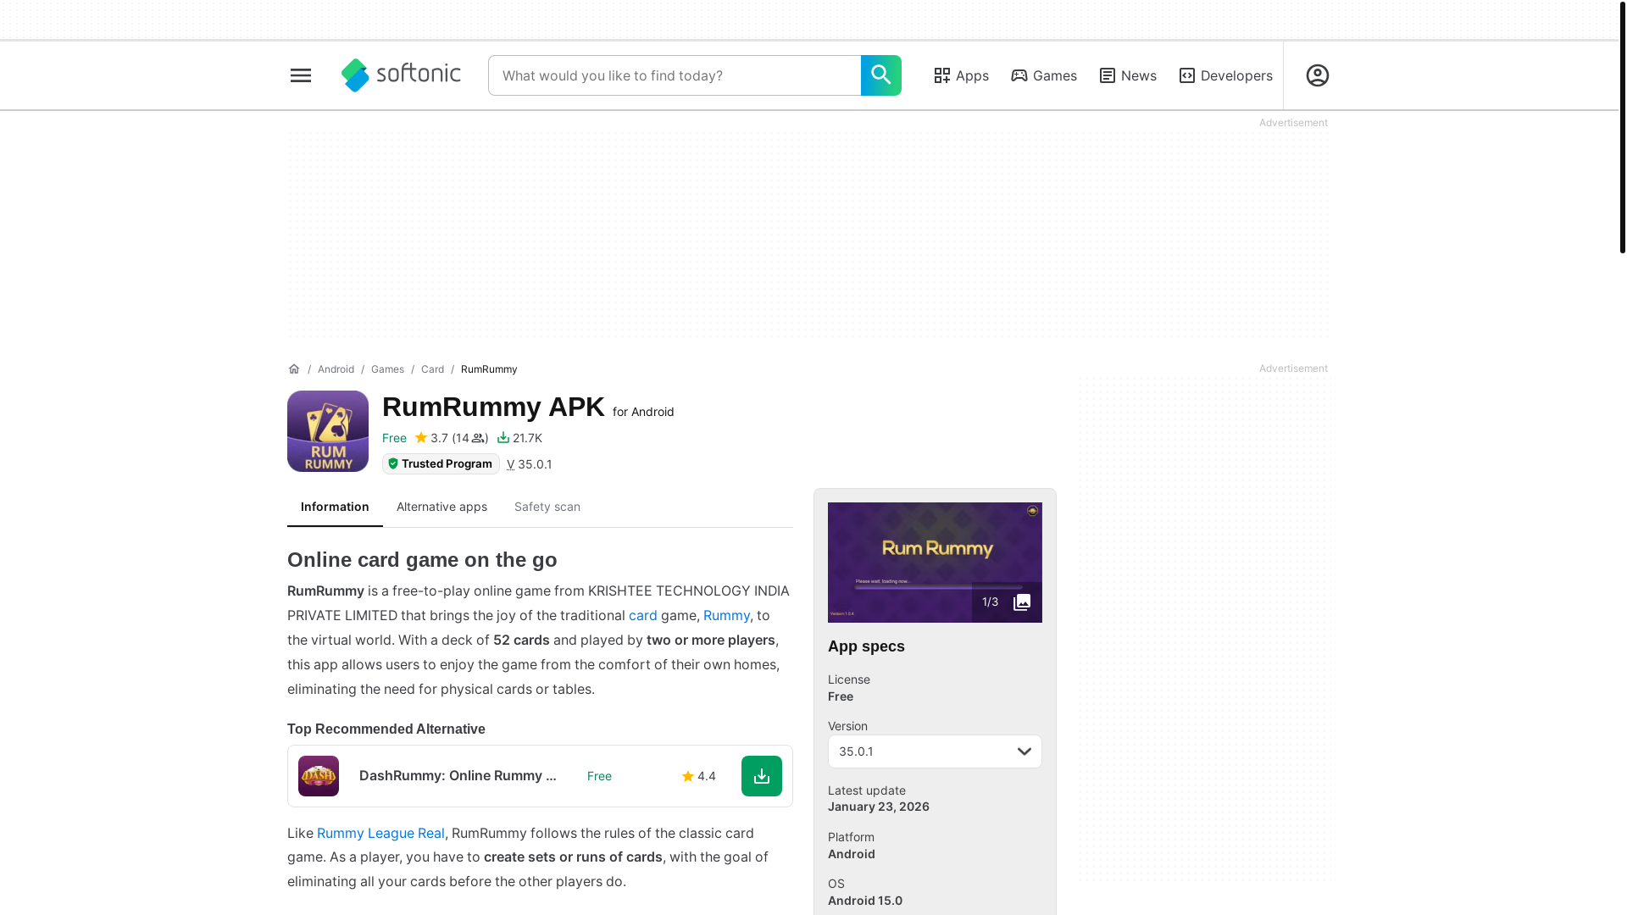
Task: Click the RumRummy breadcrumb text
Action: (489, 369)
